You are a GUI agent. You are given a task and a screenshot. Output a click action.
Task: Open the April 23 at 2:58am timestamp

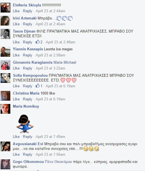coord(50,55)
